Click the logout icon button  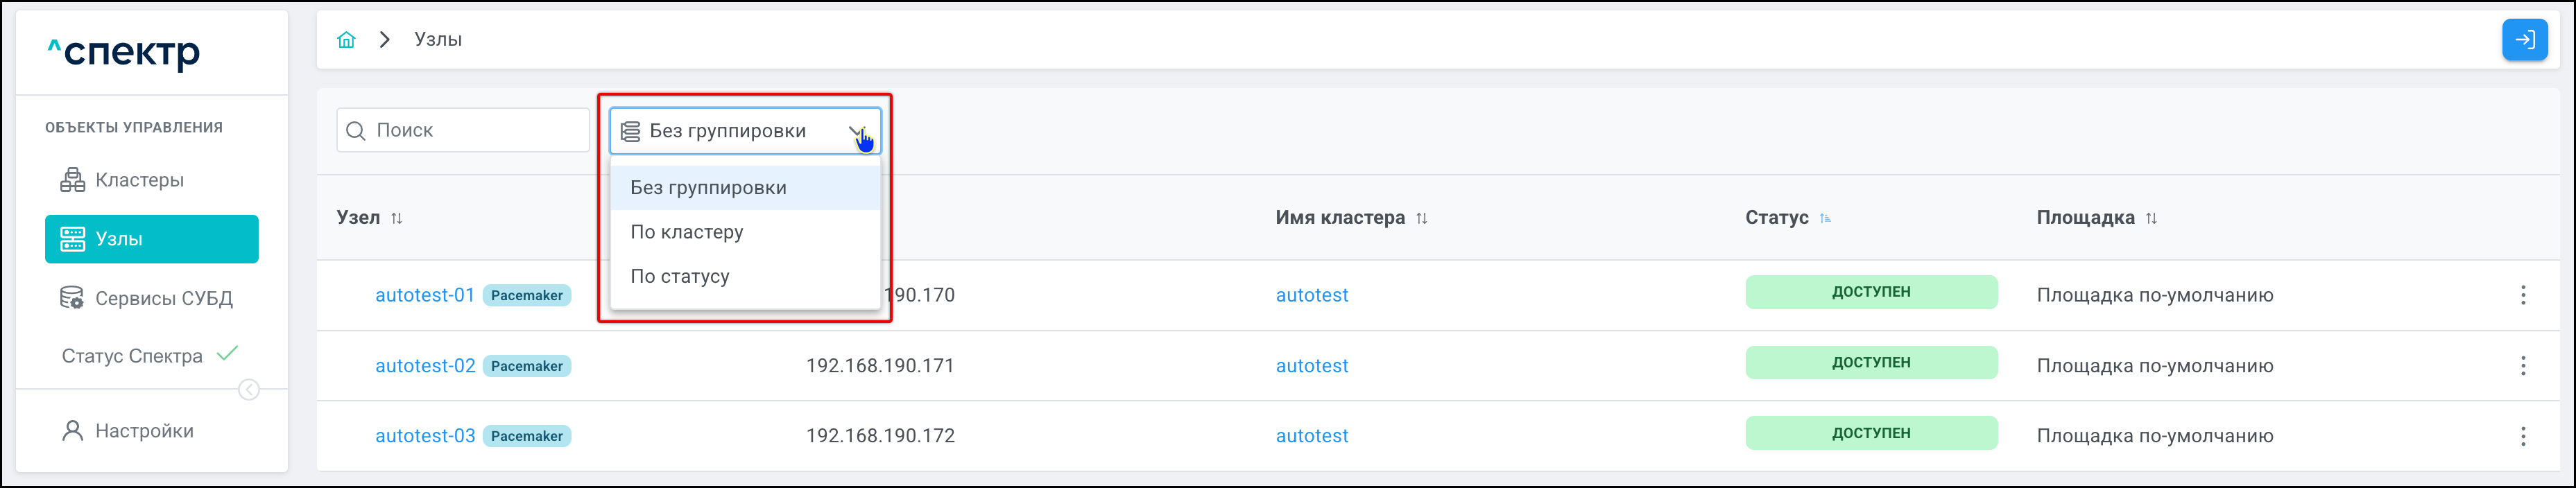pyautogui.click(x=2524, y=40)
